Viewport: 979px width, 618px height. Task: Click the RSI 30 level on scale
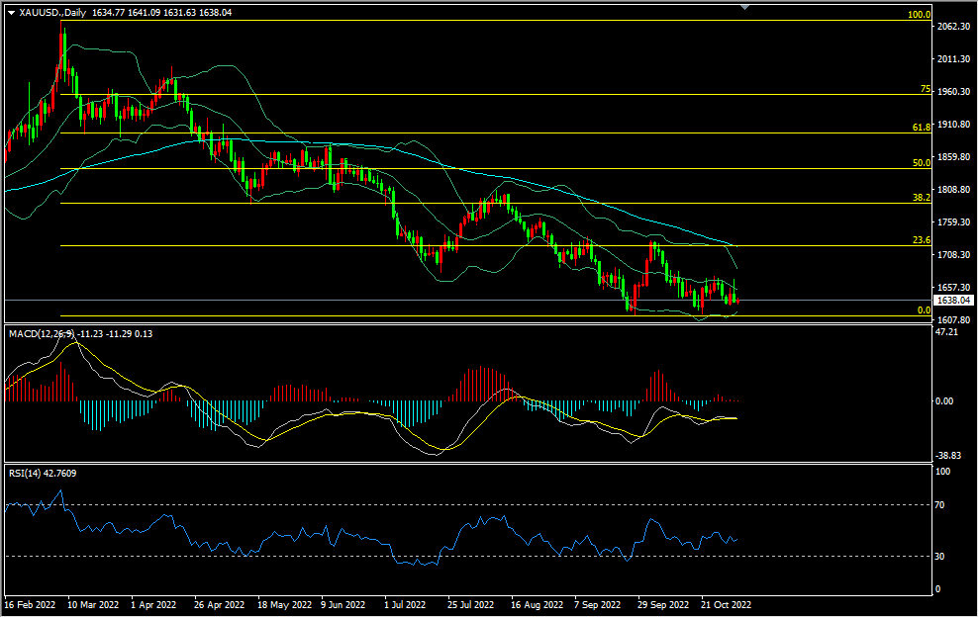[940, 557]
